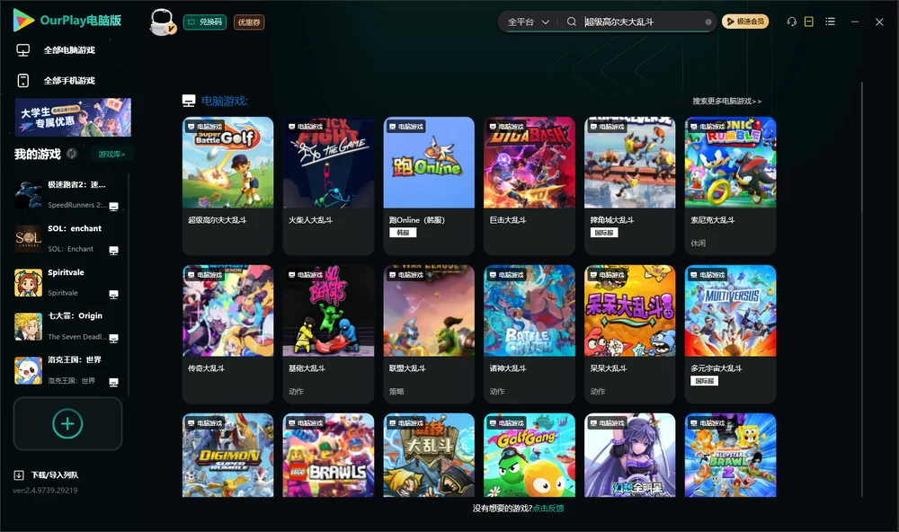Image resolution: width=899 pixels, height=532 pixels.
Task: Click the magnifier search icon
Action: (x=572, y=22)
